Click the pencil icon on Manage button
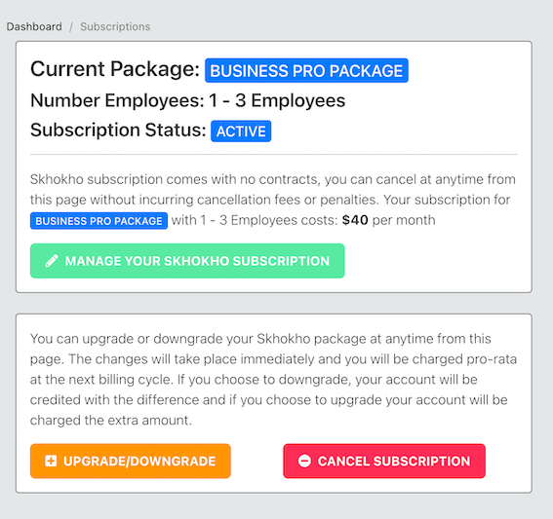The image size is (553, 519). (x=52, y=261)
